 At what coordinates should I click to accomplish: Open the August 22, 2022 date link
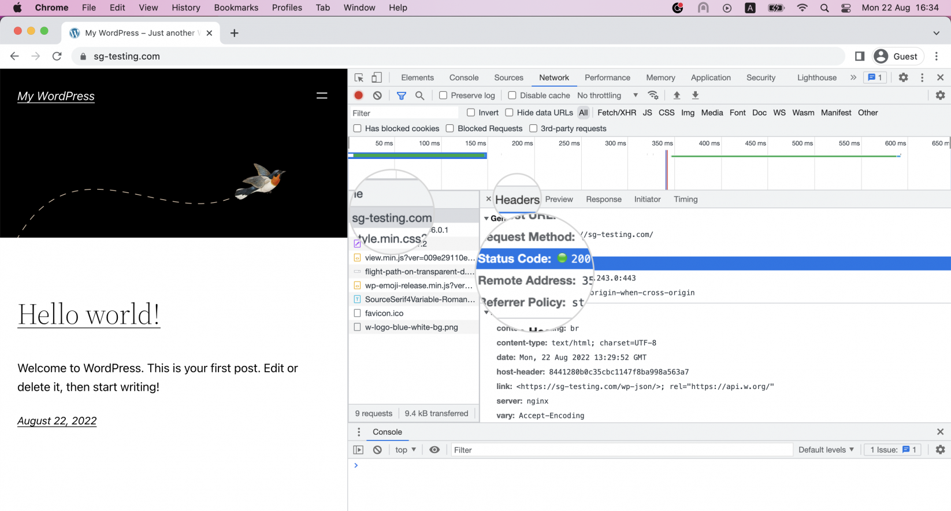click(x=57, y=421)
